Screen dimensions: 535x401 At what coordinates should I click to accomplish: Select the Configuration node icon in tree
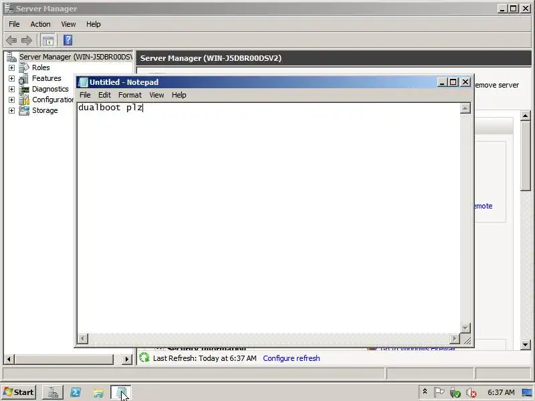click(24, 100)
